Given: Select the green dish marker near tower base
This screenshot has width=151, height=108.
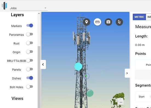Looking at the screenshot, I should click(x=90, y=93).
